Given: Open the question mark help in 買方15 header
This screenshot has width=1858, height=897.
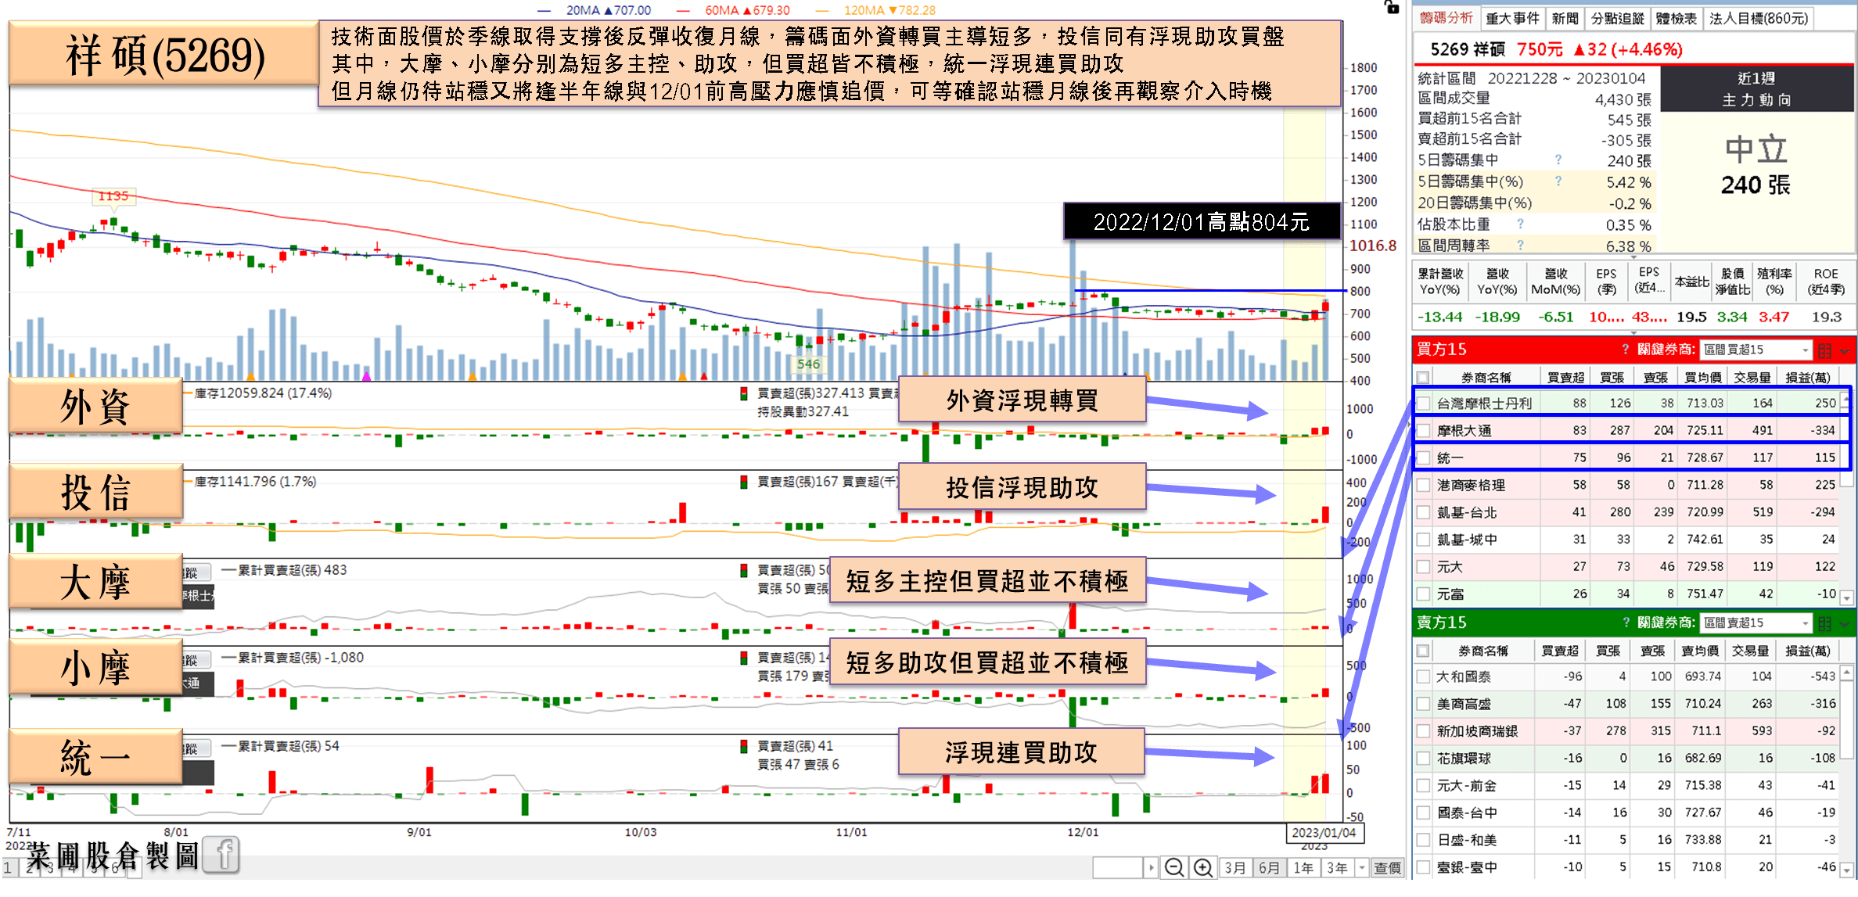Looking at the screenshot, I should (x=1626, y=350).
